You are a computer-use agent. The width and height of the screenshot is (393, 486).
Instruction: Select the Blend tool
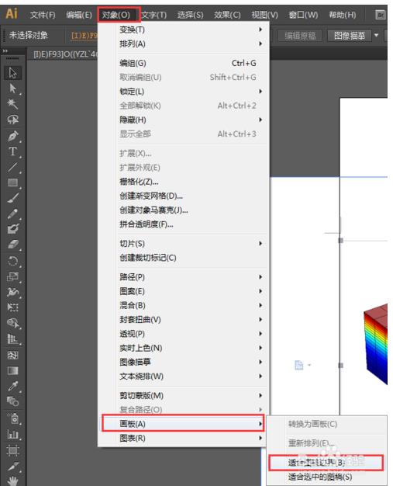tap(12, 401)
